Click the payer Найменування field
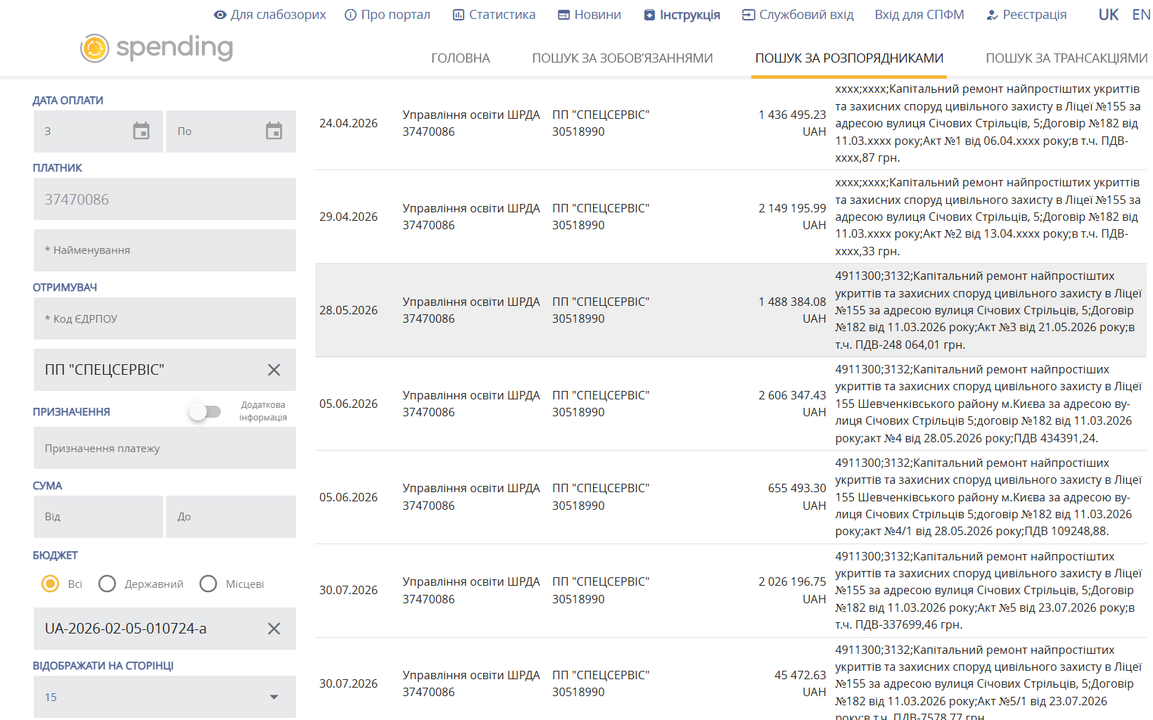The height and width of the screenshot is (720, 1153). point(165,250)
